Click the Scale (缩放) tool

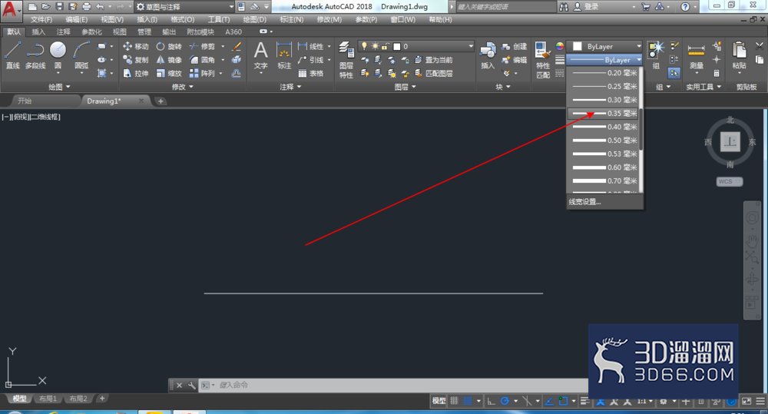click(169, 73)
